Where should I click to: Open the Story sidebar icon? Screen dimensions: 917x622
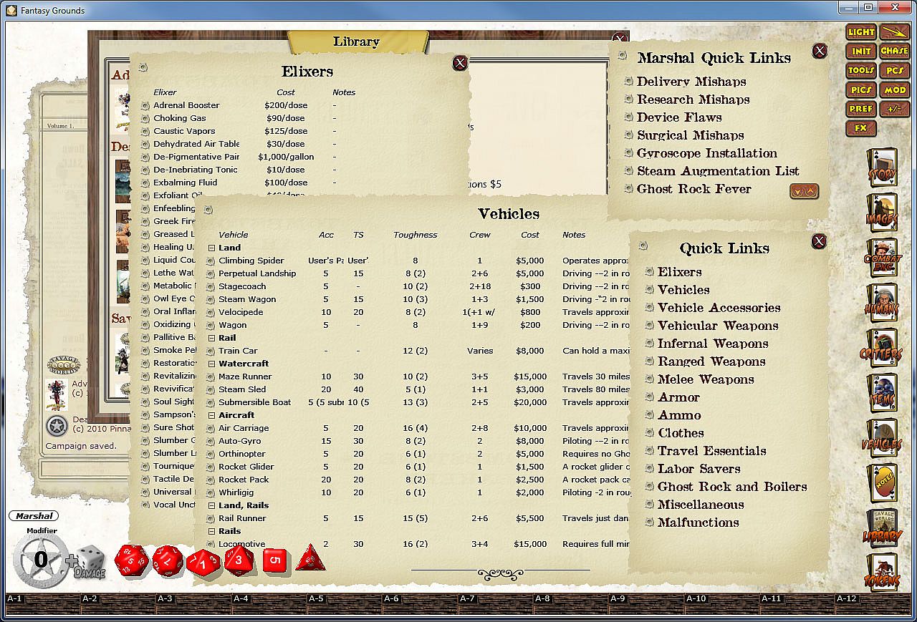(882, 168)
